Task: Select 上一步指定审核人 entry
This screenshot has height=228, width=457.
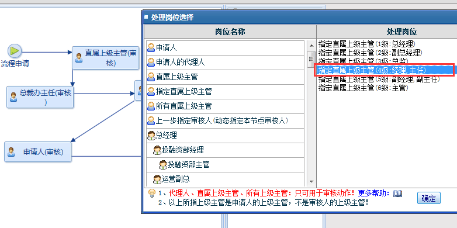Action: (x=225, y=120)
